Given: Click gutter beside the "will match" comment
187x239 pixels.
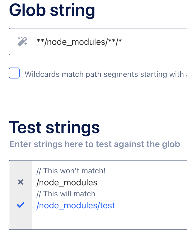Looking at the screenshot, I should (x=21, y=194).
